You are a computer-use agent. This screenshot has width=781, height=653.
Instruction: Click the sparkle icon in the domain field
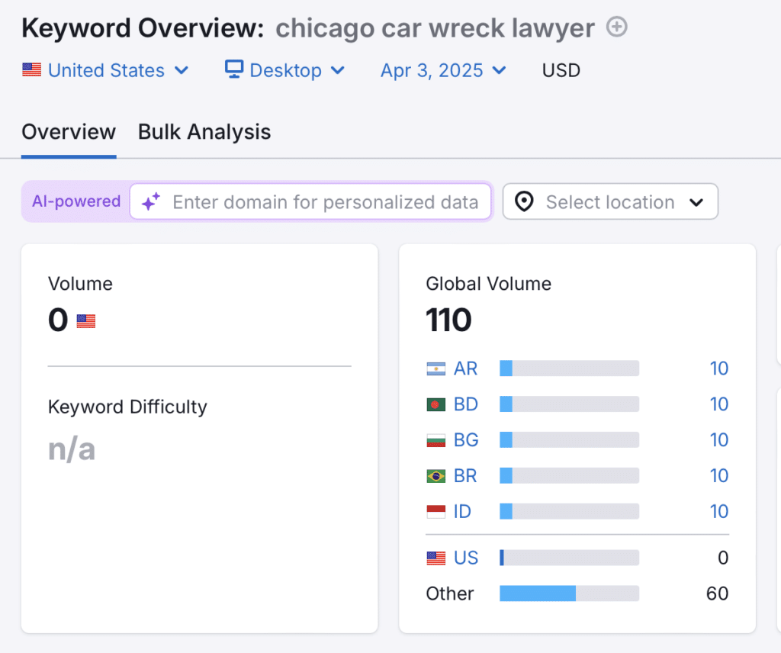coord(150,201)
